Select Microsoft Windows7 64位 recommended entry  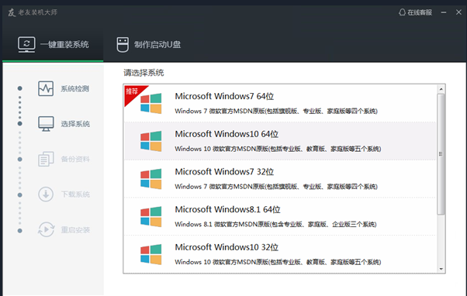(280, 103)
